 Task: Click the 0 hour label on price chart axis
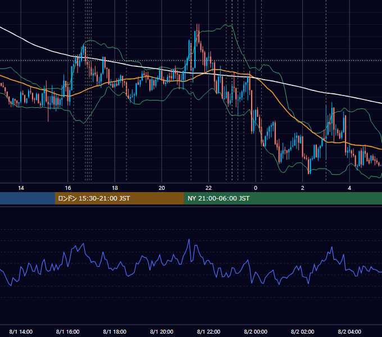[256, 188]
